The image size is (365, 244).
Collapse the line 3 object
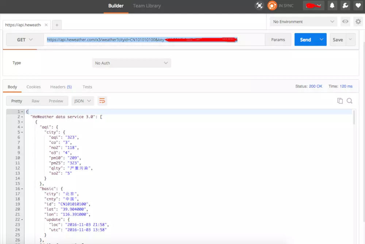tap(22, 122)
